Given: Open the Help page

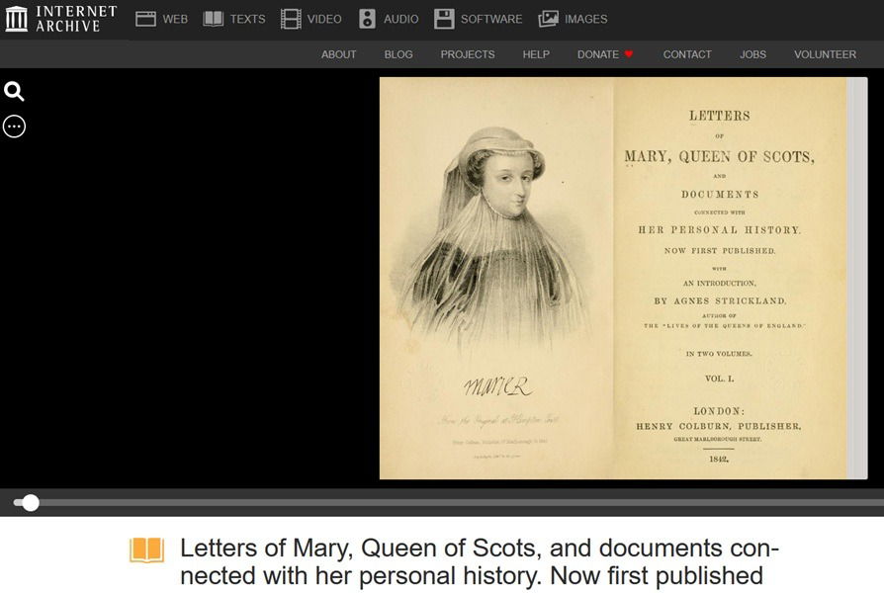Looking at the screenshot, I should coord(536,54).
